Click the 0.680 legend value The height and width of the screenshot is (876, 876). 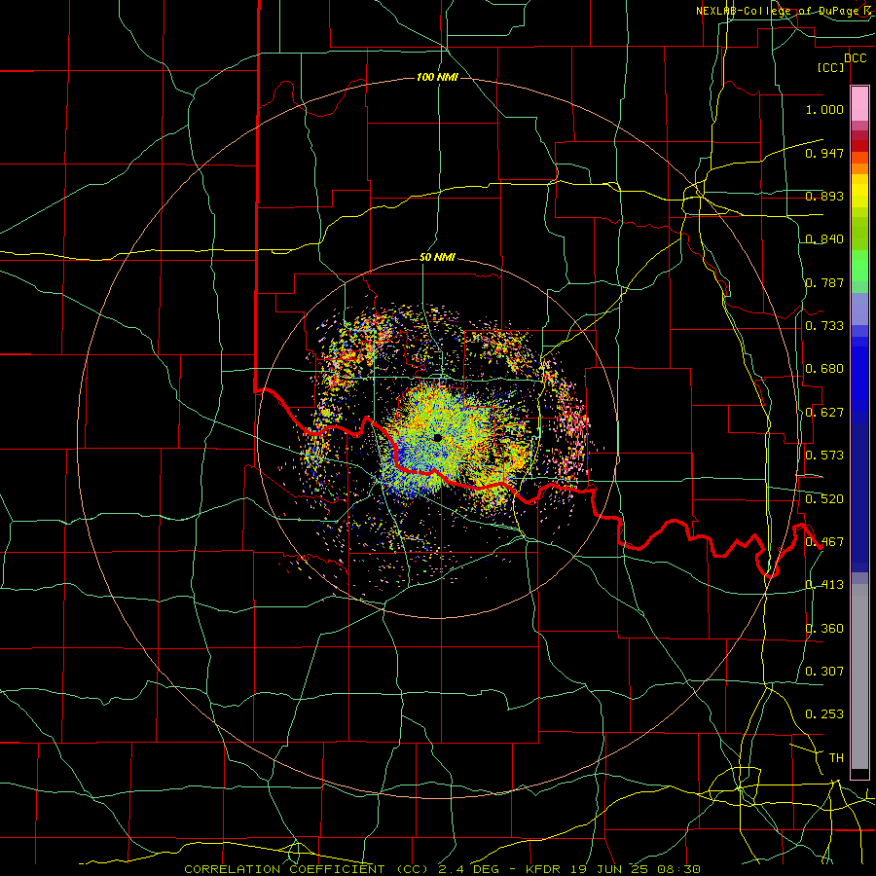pyautogui.click(x=824, y=369)
